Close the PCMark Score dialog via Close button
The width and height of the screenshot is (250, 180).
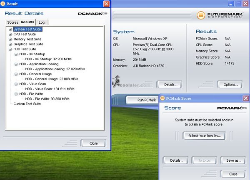pos(233,174)
